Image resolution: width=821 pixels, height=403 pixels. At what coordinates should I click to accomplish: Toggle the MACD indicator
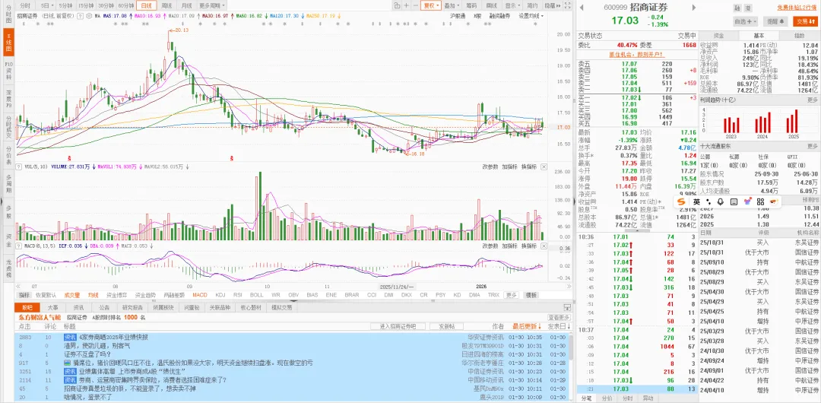pyautogui.click(x=200, y=295)
